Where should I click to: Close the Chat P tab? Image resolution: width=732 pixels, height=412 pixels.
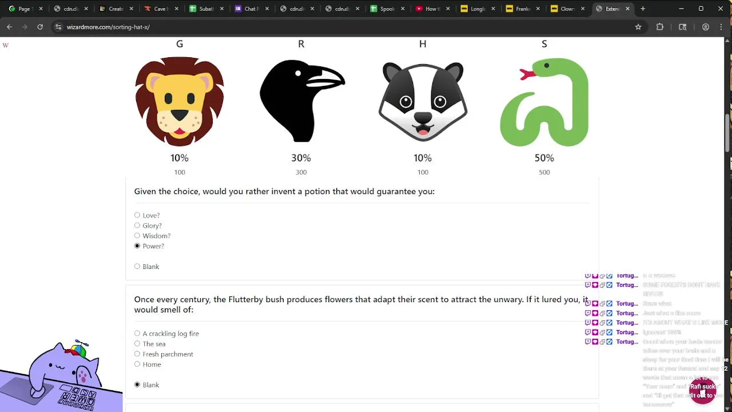click(x=267, y=9)
